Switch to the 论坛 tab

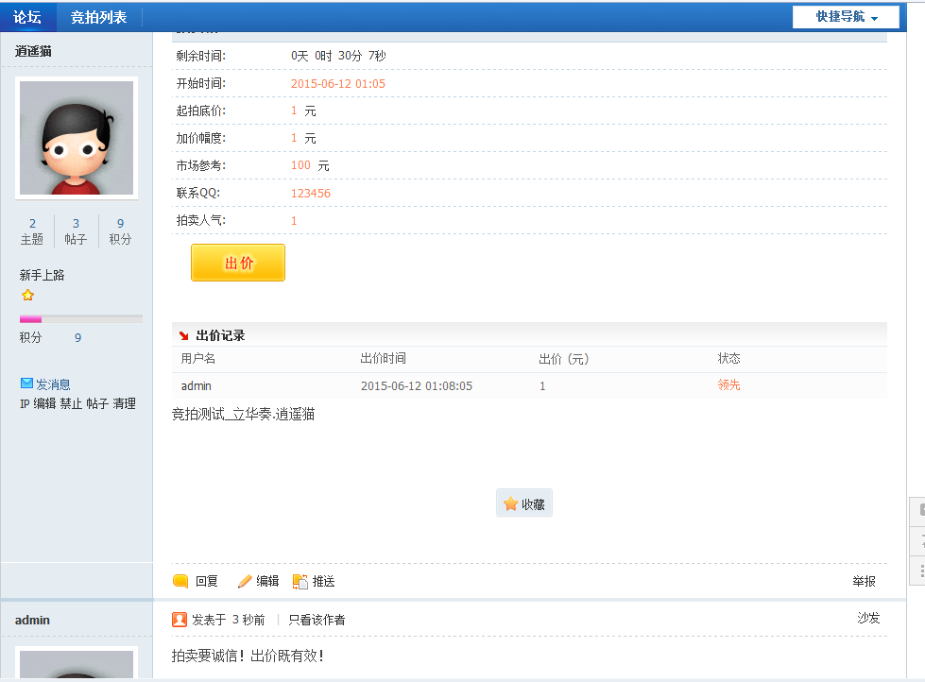click(x=27, y=17)
